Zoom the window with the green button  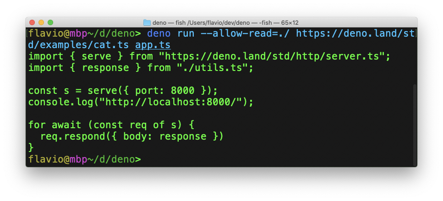(50, 22)
